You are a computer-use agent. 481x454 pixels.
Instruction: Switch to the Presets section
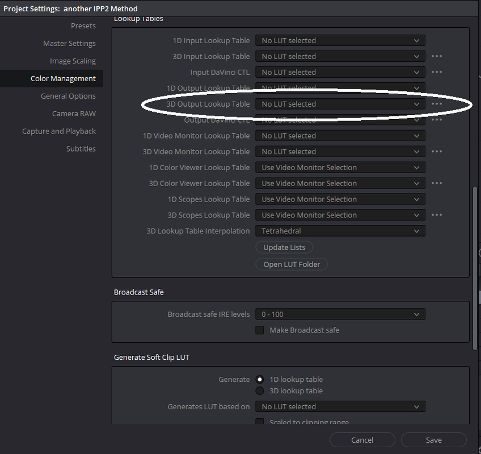(x=83, y=26)
